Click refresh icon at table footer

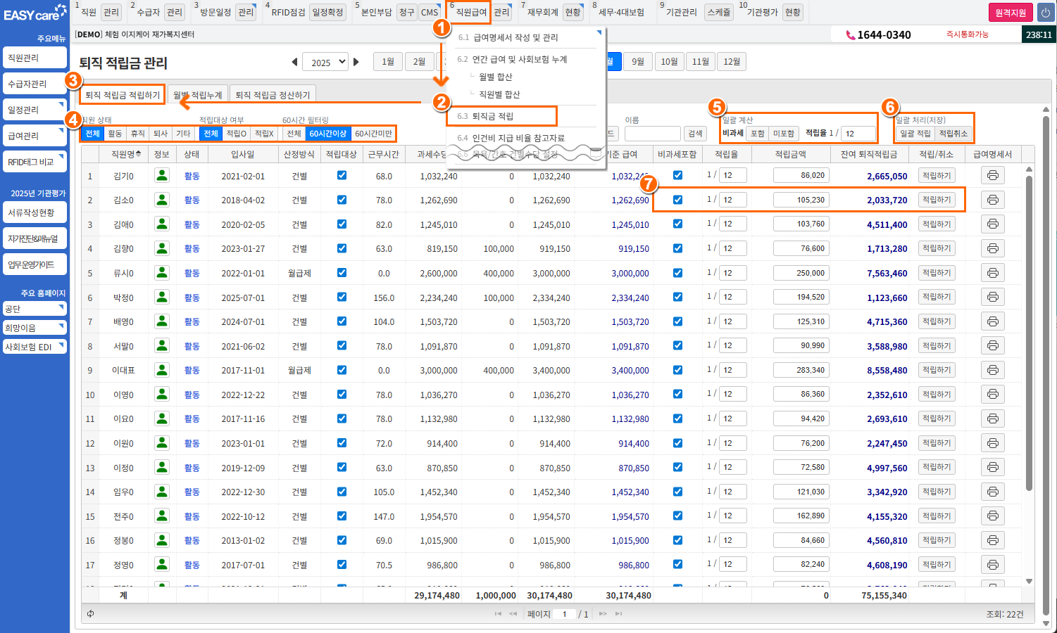click(91, 614)
